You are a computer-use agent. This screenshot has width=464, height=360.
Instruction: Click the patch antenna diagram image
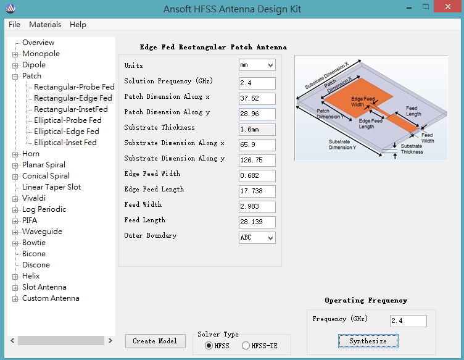pyautogui.click(x=371, y=108)
